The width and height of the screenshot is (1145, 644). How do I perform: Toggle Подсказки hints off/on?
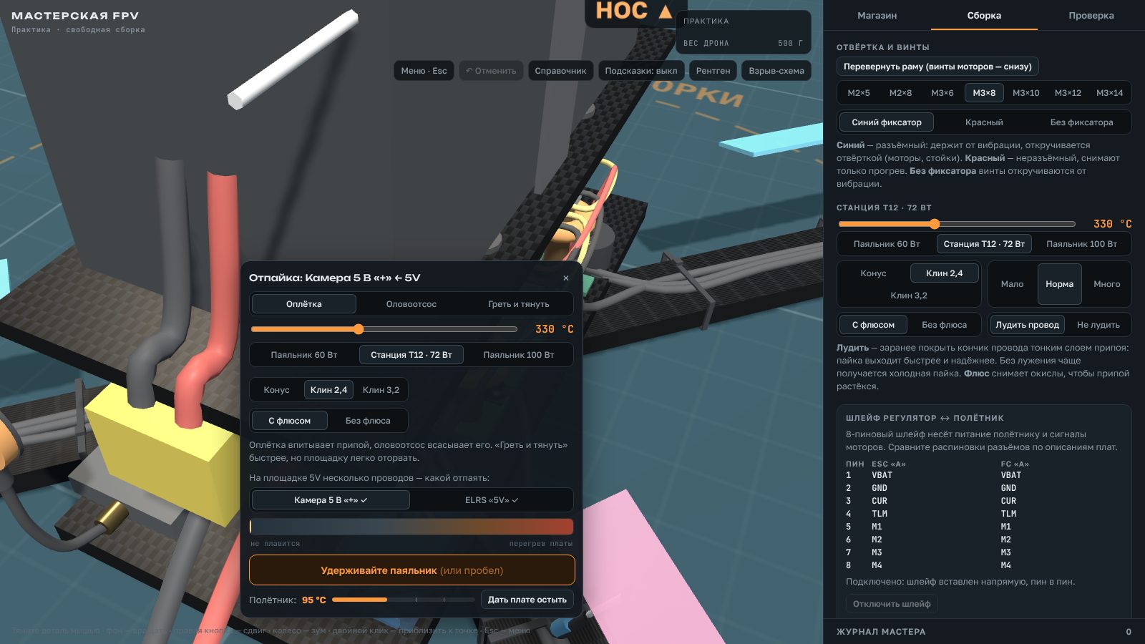click(x=640, y=71)
